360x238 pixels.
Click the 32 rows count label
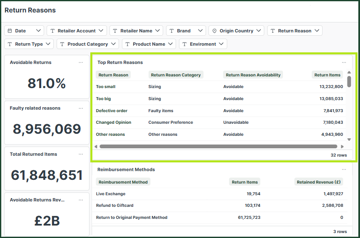pos(339,155)
